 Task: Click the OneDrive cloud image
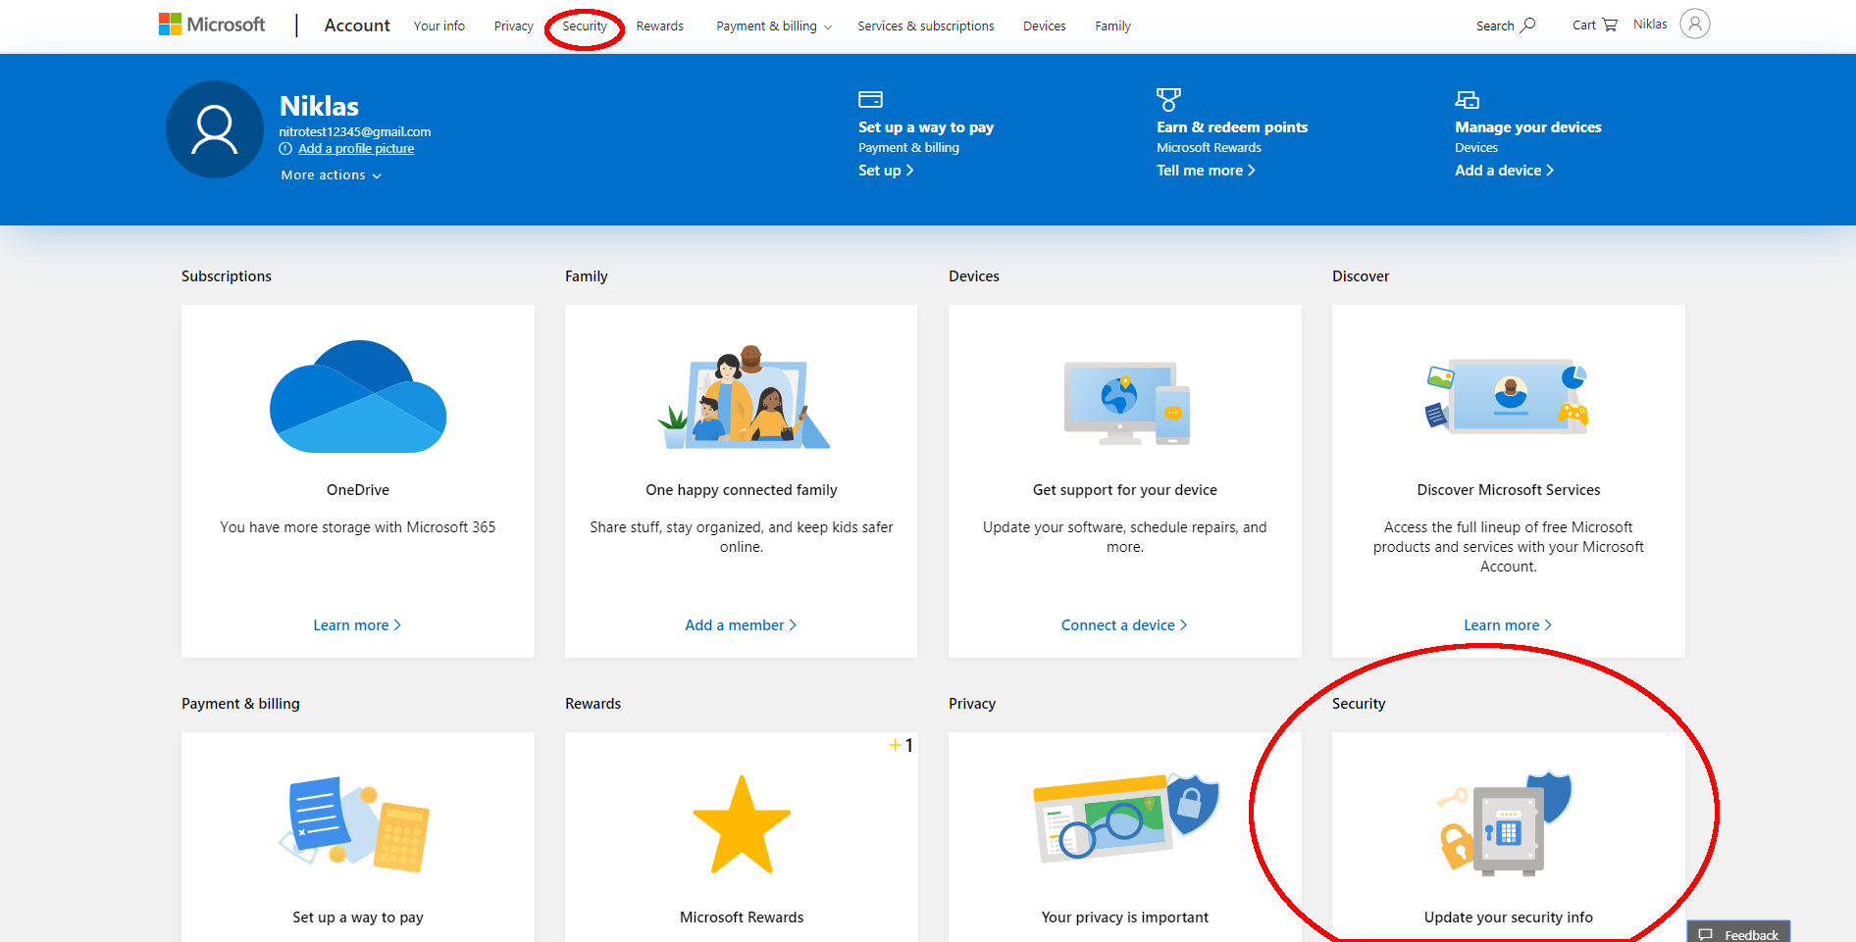[358, 396]
